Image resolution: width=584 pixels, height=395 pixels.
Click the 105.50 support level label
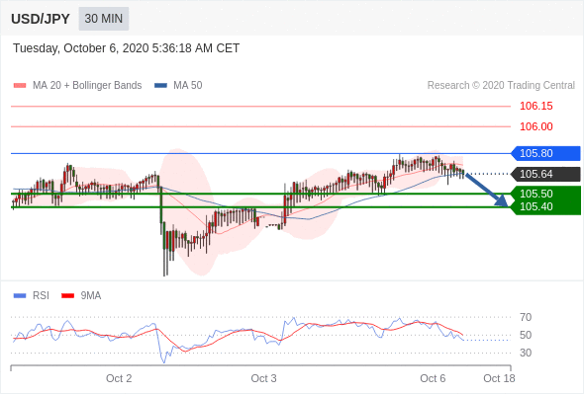[535, 194]
